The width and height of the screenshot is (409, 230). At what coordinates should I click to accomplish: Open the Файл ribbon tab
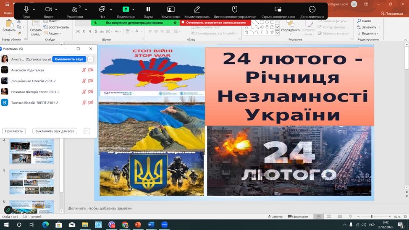tap(8, 13)
